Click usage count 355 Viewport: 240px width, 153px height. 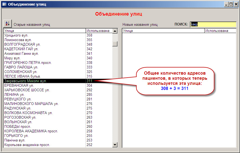point(89,40)
